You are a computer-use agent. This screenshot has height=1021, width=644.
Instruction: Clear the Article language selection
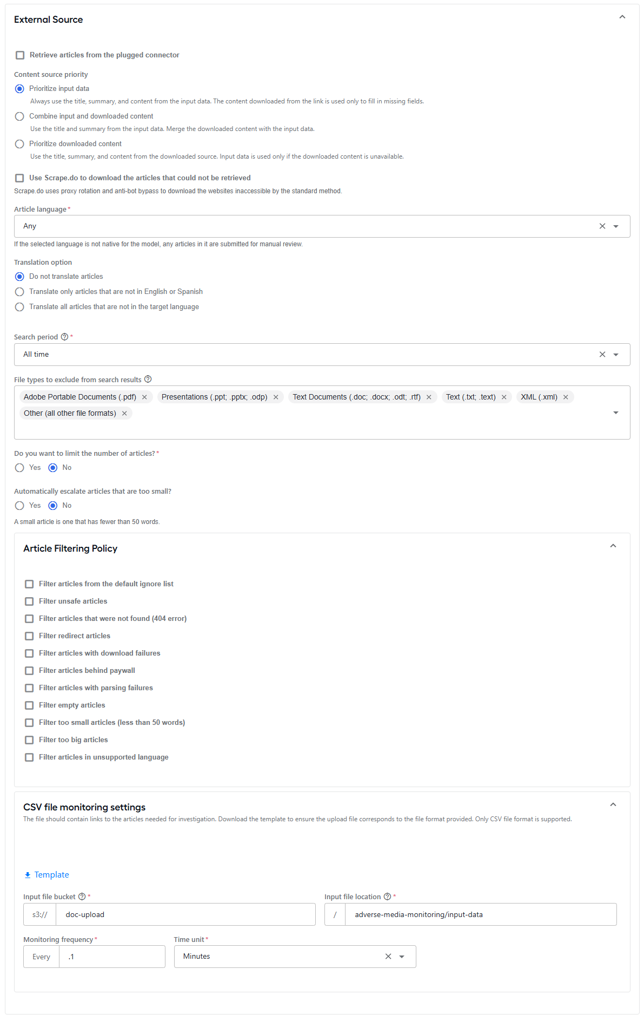pyautogui.click(x=602, y=226)
